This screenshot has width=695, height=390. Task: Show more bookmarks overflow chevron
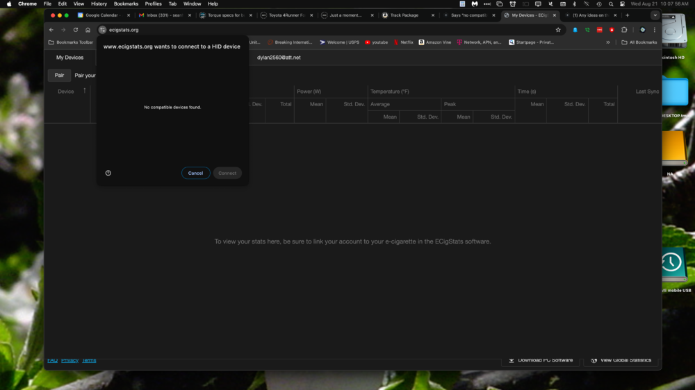coord(608,42)
